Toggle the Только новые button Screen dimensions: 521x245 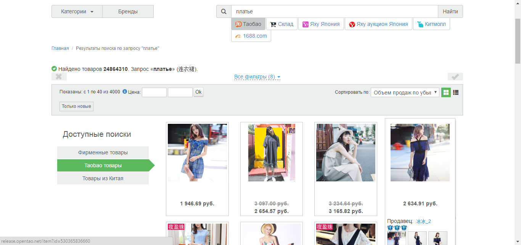(76, 106)
